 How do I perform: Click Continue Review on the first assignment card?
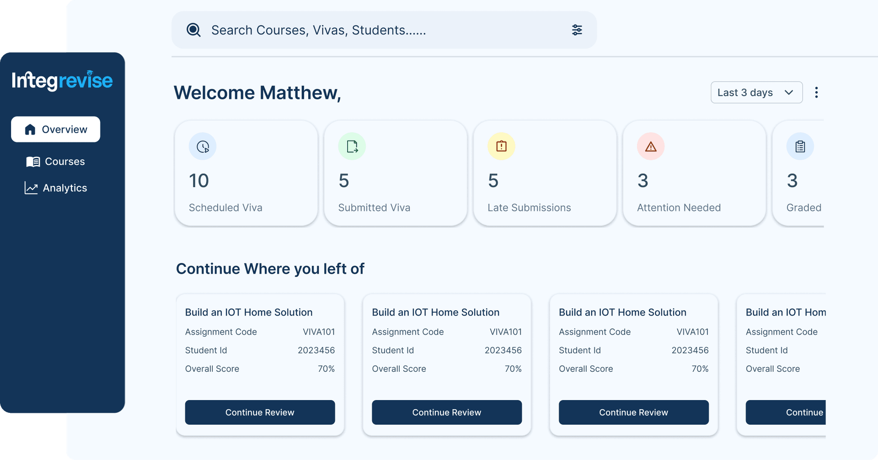(260, 412)
